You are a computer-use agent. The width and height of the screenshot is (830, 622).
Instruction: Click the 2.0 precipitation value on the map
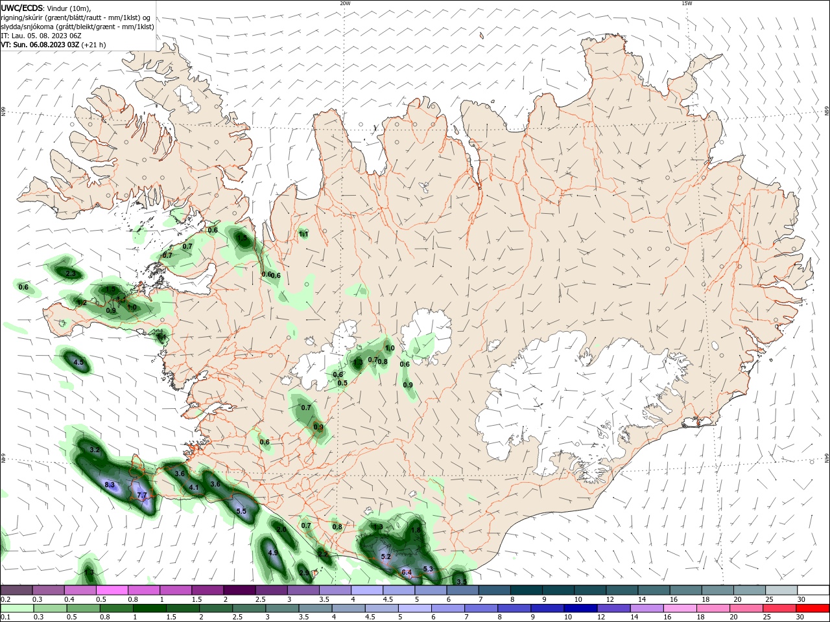[x=281, y=529]
